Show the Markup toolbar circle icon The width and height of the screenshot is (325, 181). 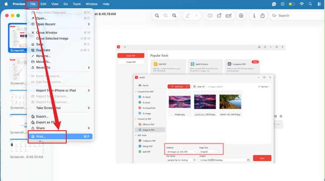coord(241,16)
